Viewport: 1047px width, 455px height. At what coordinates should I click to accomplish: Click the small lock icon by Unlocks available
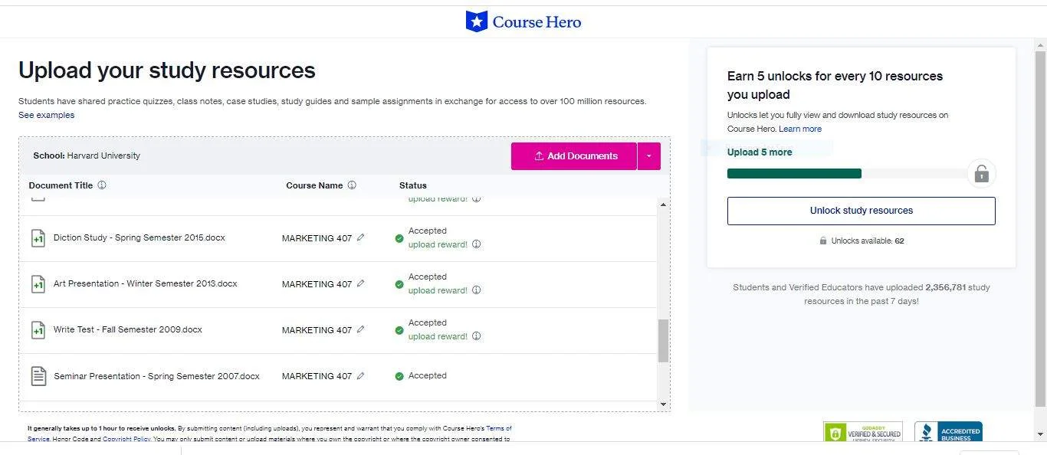[823, 241]
